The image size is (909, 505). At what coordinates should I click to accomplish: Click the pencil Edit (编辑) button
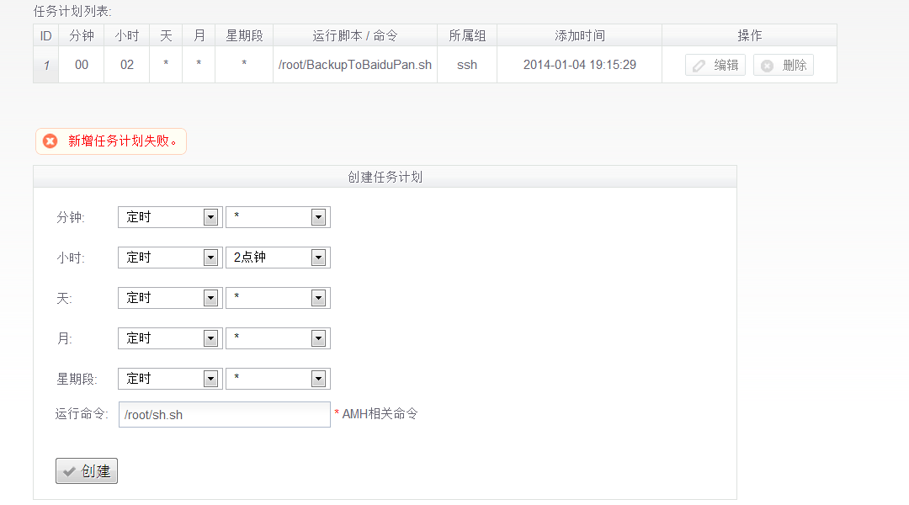[715, 66]
